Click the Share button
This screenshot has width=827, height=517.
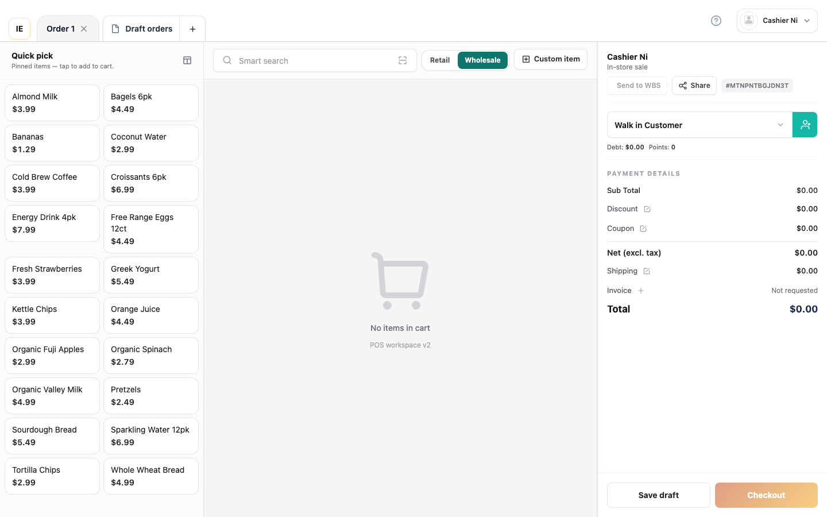(694, 86)
